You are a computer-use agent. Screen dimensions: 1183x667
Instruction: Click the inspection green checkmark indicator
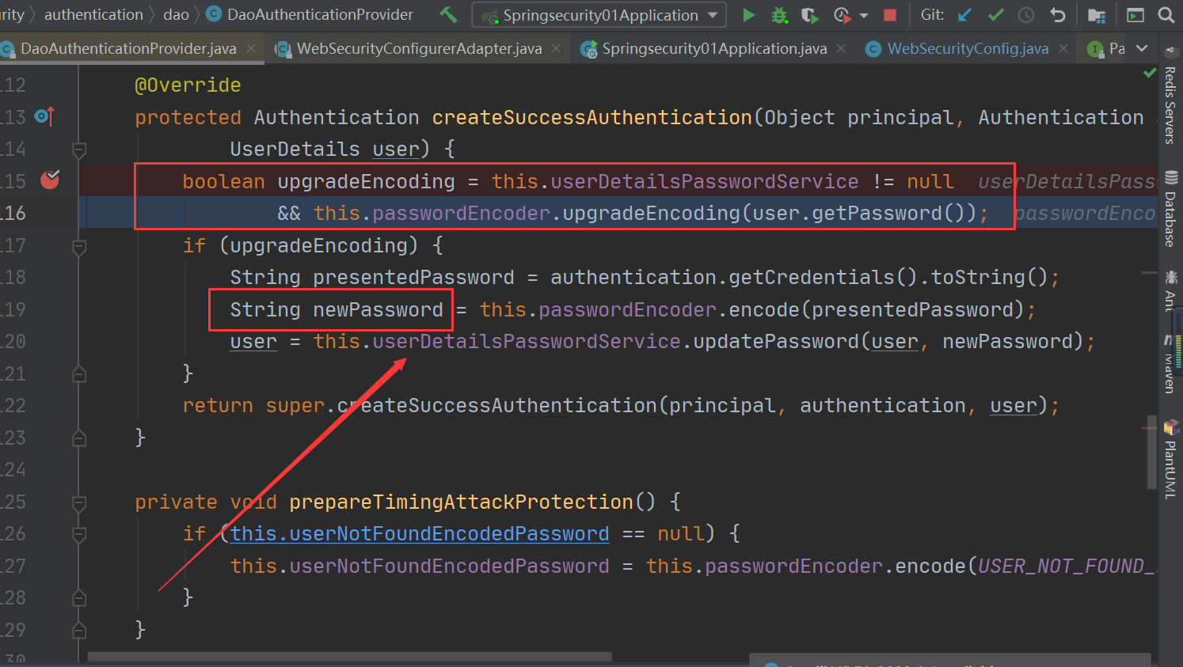point(1150,73)
